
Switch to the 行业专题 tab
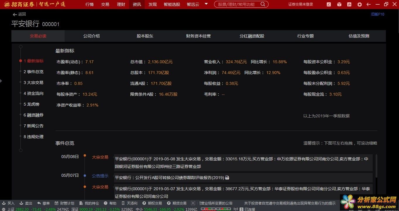[x=305, y=36]
